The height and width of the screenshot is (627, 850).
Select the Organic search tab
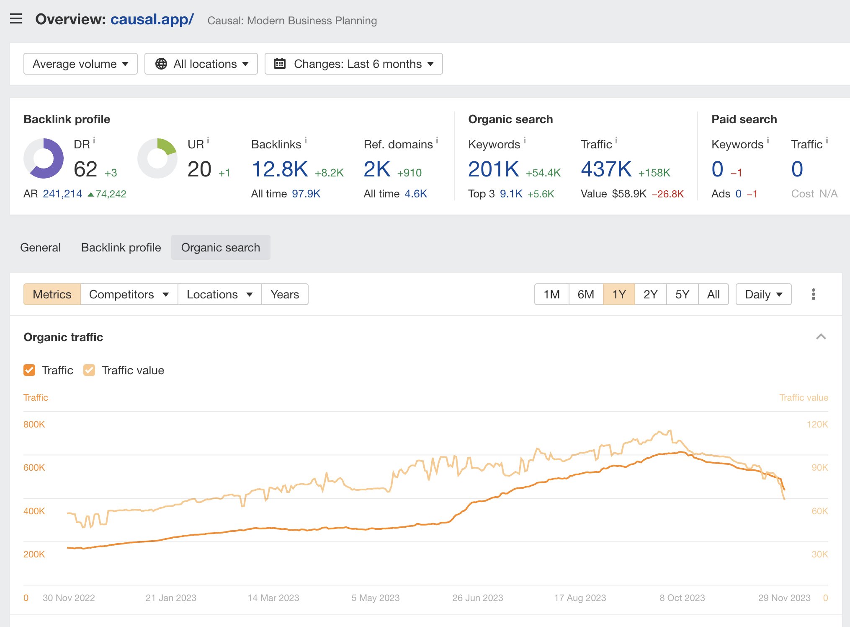click(x=221, y=247)
